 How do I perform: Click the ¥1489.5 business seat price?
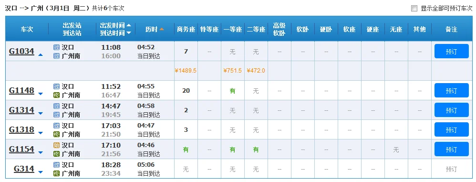186,71
